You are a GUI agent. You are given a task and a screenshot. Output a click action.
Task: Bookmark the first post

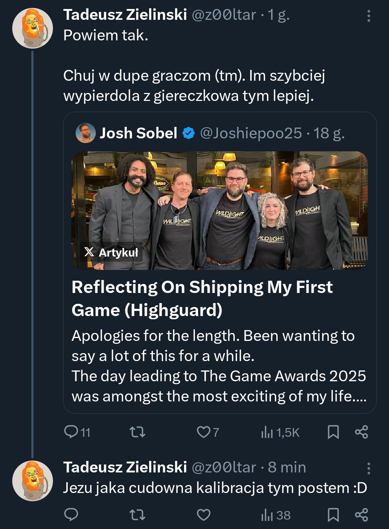click(x=333, y=432)
